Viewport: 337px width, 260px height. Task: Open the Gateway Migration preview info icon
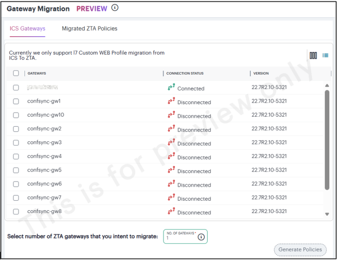pyautogui.click(x=115, y=8)
